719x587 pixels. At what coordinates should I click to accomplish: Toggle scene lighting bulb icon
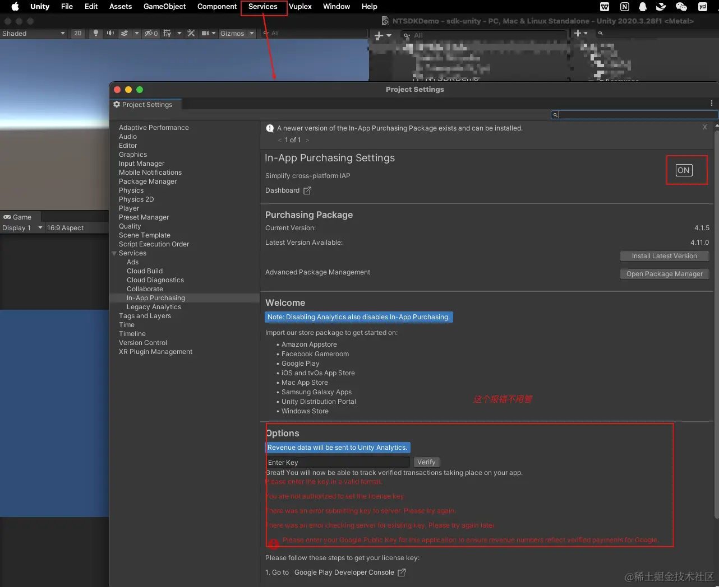[x=95, y=34]
